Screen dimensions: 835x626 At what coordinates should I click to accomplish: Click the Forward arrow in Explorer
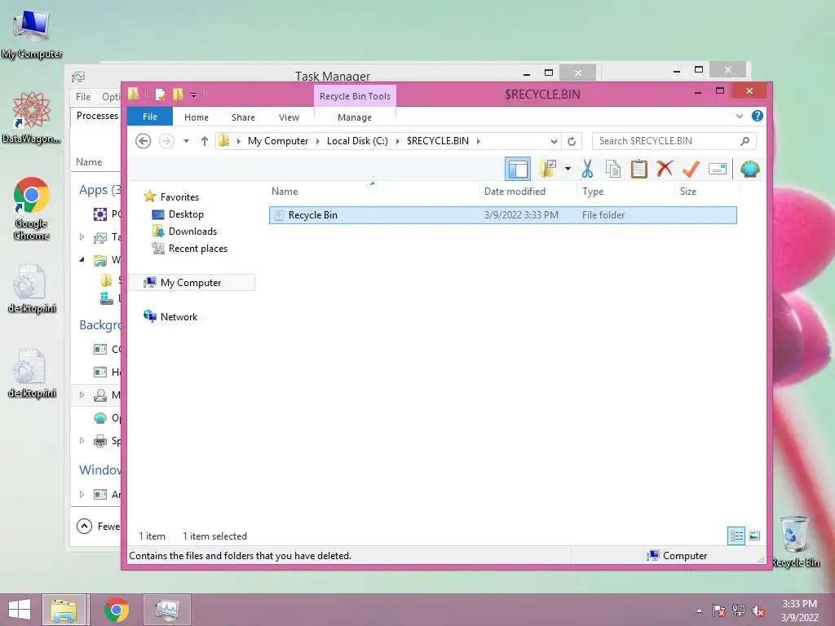point(166,141)
